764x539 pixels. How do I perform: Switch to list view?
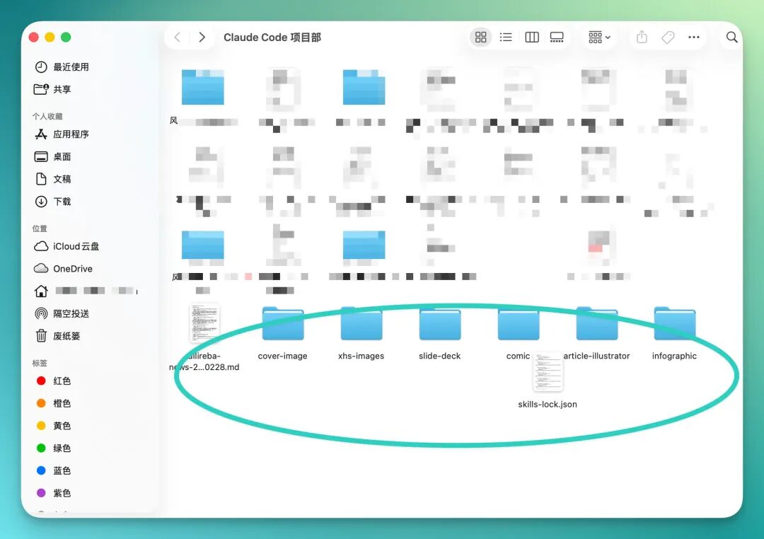[x=506, y=37]
